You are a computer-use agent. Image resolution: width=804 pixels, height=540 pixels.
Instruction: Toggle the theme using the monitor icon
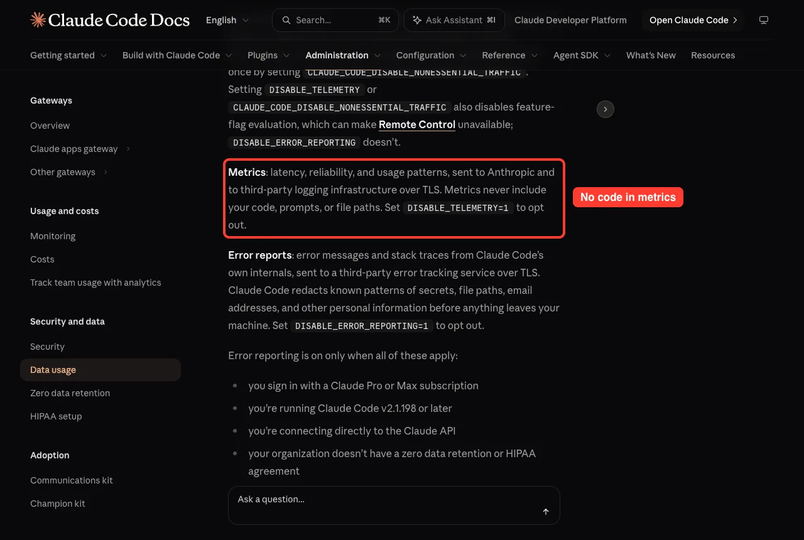(x=764, y=20)
